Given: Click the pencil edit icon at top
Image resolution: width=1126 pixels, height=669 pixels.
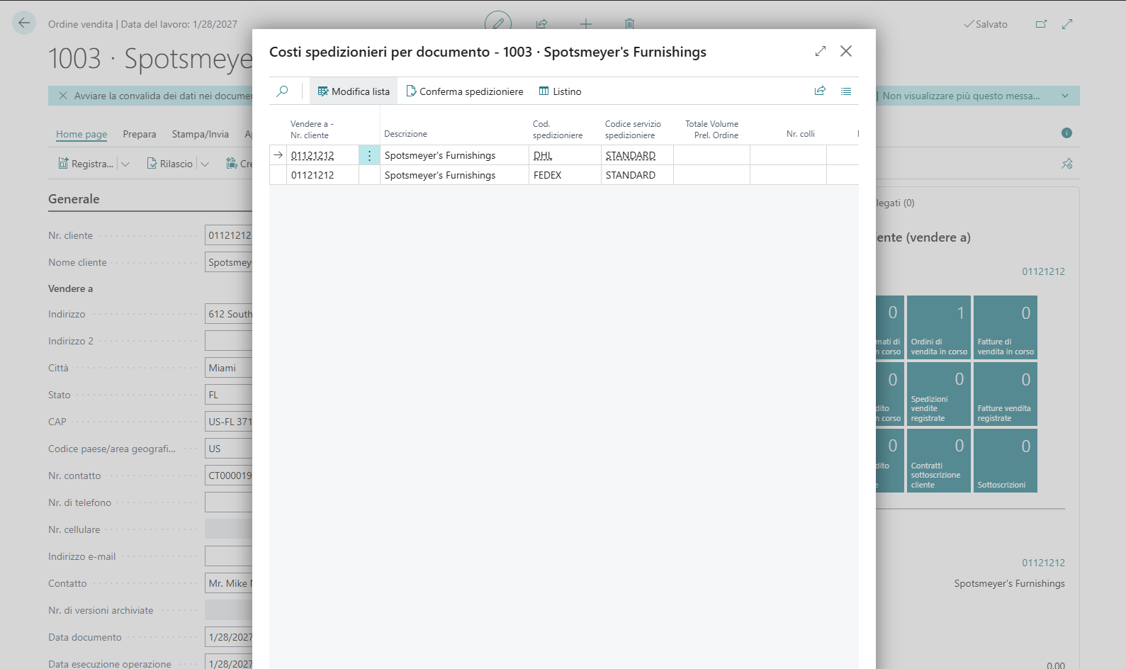Looking at the screenshot, I should coord(498,23).
